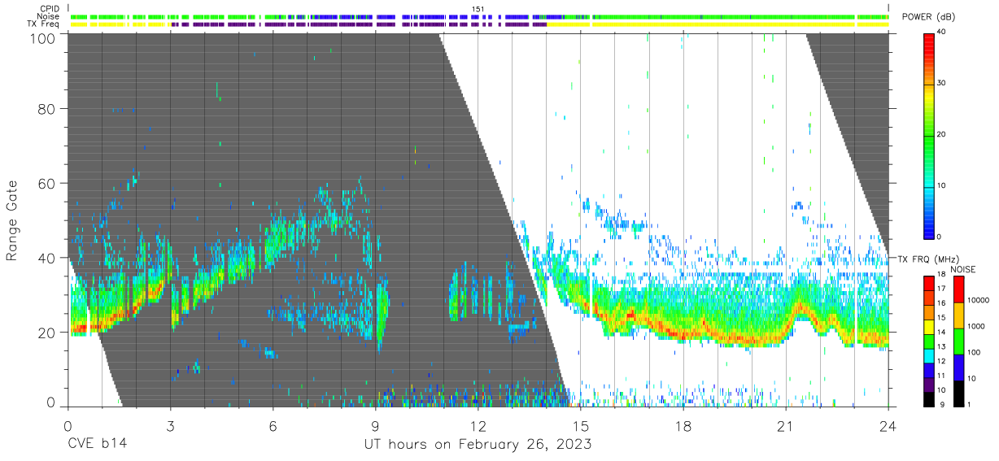Screen dimensions: 999x461
Task: Click the Range Gate axis tick '60'
Action: pyautogui.click(x=48, y=183)
